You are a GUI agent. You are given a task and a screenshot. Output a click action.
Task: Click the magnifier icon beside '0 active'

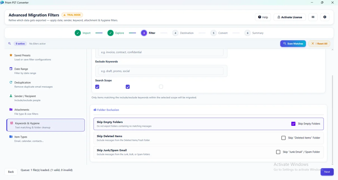pos(10,44)
